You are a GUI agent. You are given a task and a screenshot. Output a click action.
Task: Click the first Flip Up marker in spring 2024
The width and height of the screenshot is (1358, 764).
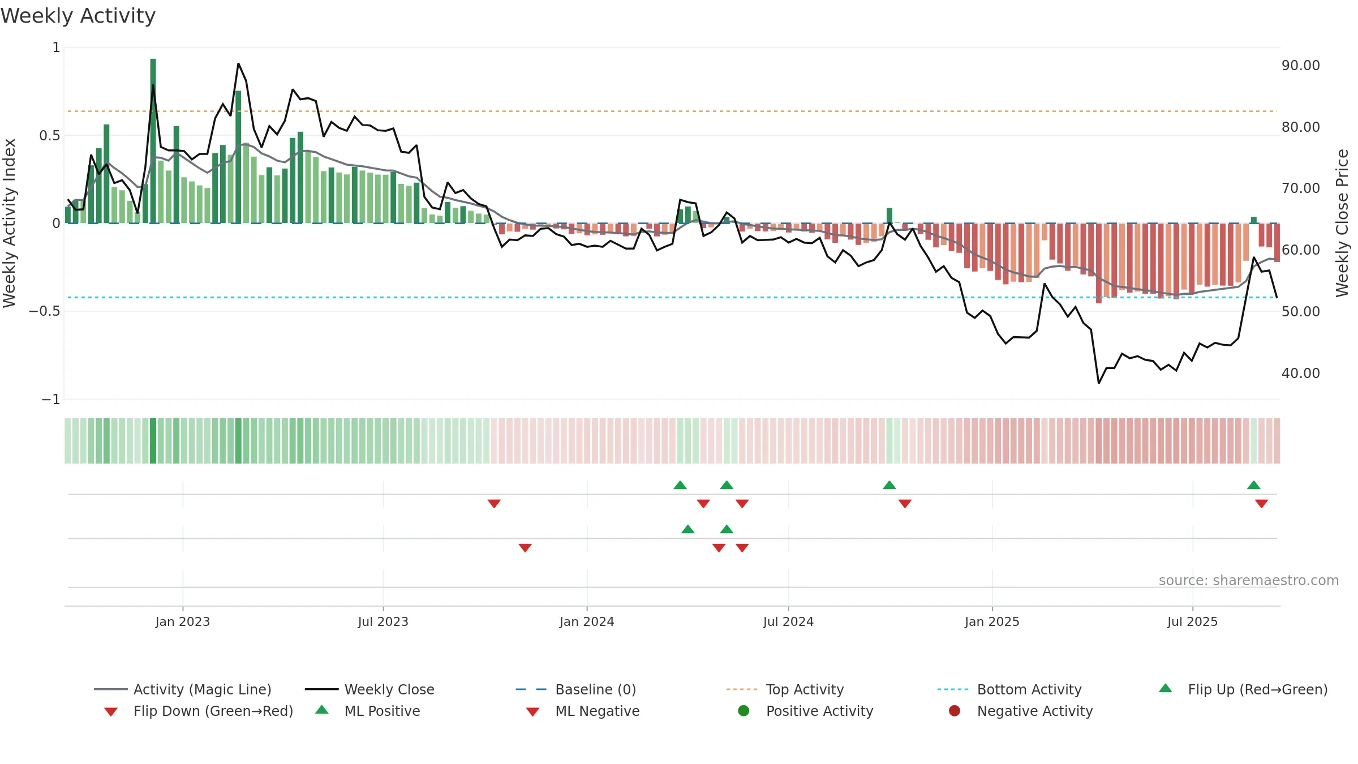680,485
